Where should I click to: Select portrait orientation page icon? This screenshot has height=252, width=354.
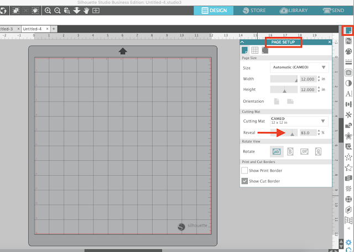coord(277,101)
